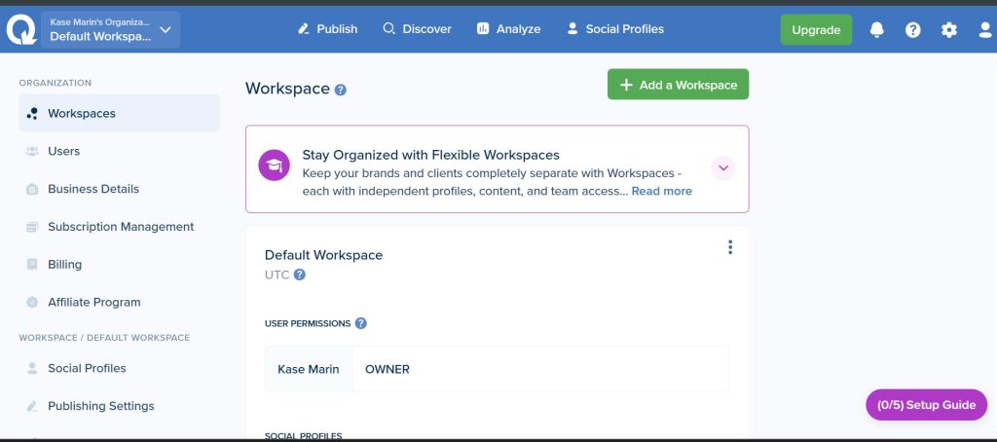Click the Kase Marin user name
The height and width of the screenshot is (442, 997).
pyautogui.click(x=309, y=370)
